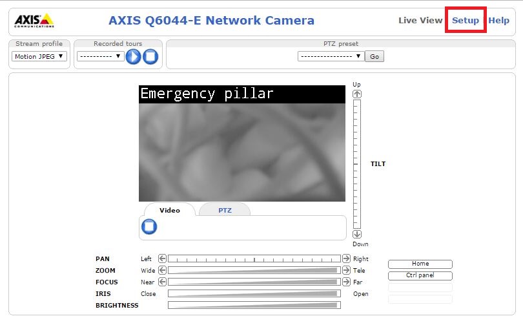
Task: Open the Setup page
Action: pyautogui.click(x=465, y=20)
